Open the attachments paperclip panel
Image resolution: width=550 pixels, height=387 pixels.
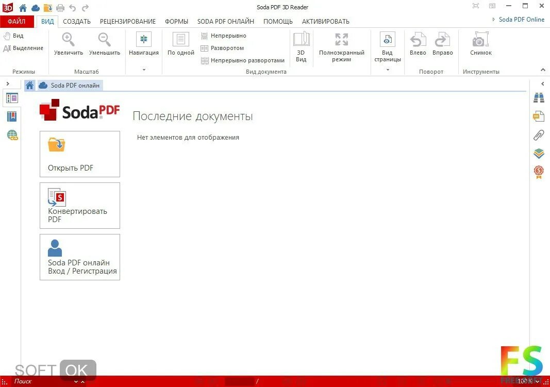(x=539, y=135)
